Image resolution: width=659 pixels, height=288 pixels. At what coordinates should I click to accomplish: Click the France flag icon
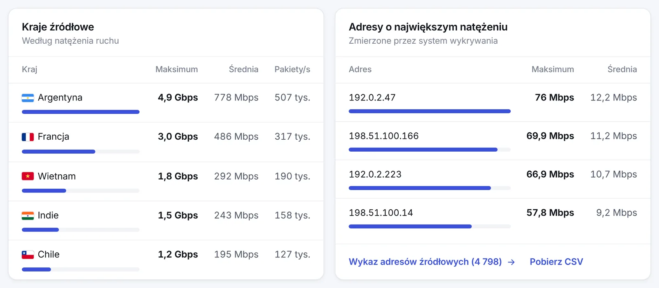(28, 137)
